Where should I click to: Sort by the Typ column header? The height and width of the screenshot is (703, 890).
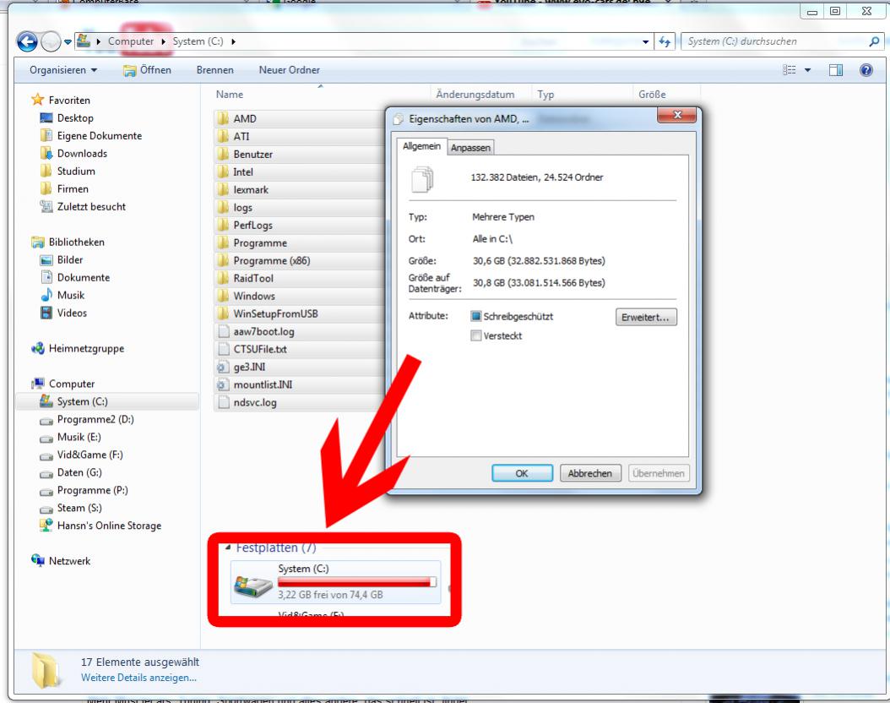(545, 95)
